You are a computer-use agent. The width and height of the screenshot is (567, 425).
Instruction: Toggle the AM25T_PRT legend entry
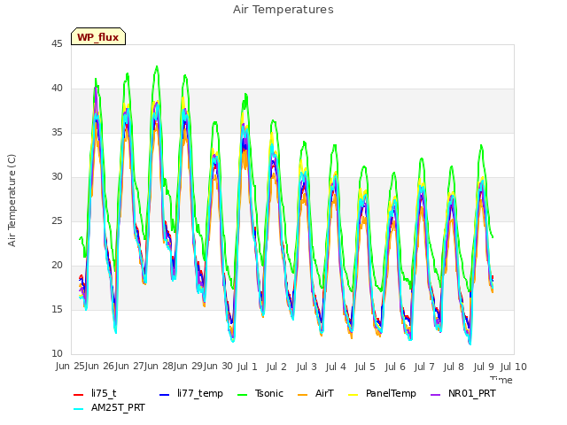click(109, 407)
